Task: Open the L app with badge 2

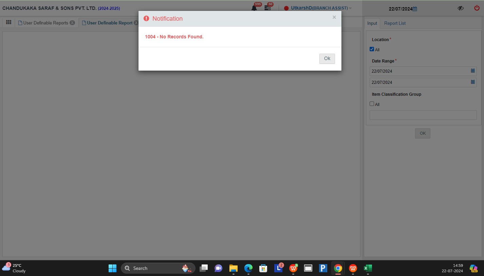Action: (278, 268)
